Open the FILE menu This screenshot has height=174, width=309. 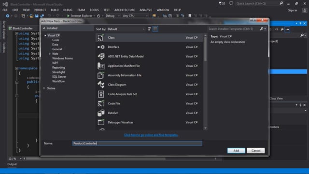coord(5,10)
